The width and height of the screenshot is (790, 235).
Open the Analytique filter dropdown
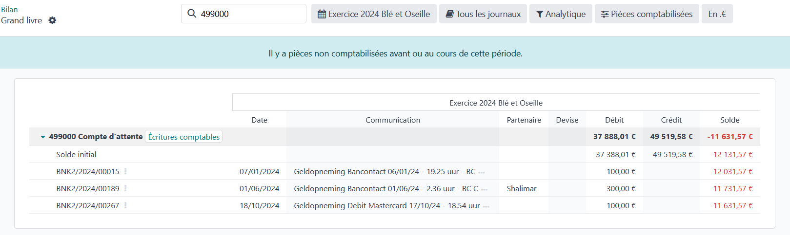(x=561, y=14)
